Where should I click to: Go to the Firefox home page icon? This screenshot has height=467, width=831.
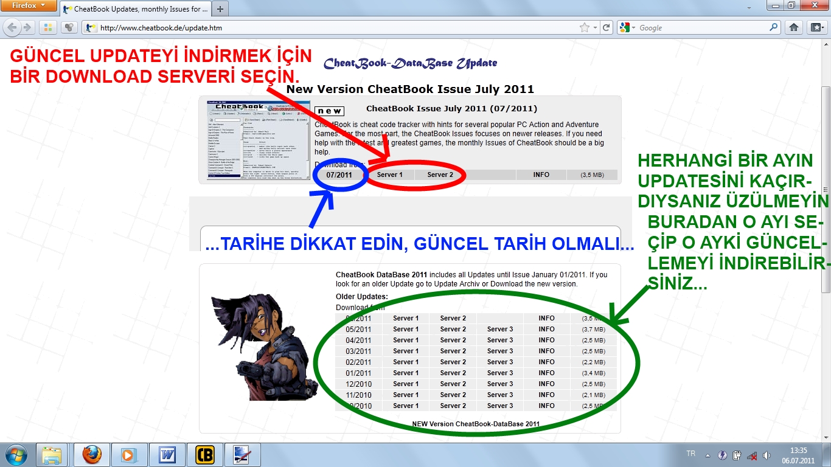click(793, 27)
